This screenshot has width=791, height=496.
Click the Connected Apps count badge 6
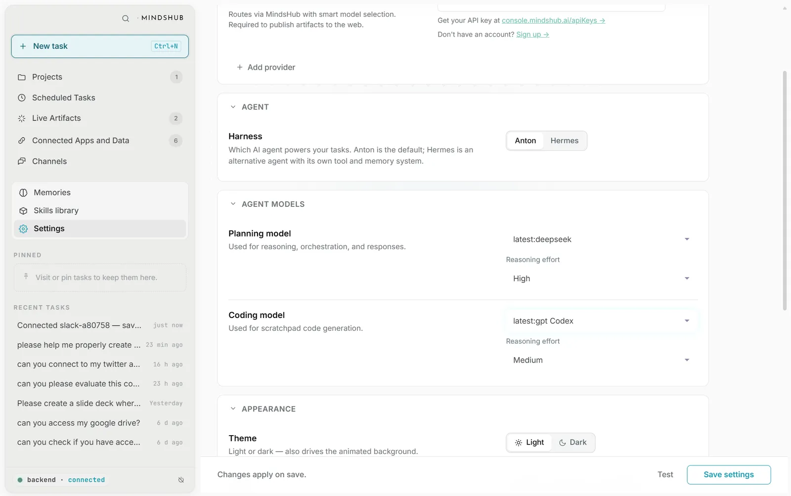pyautogui.click(x=176, y=140)
